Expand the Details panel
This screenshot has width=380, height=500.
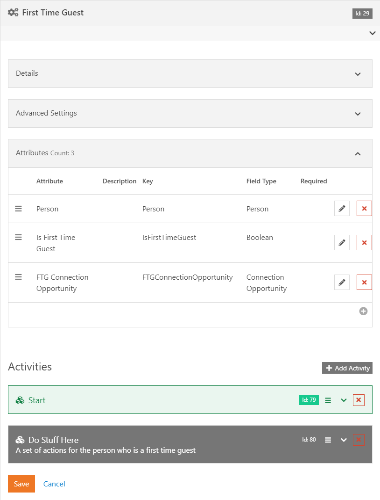(x=358, y=74)
